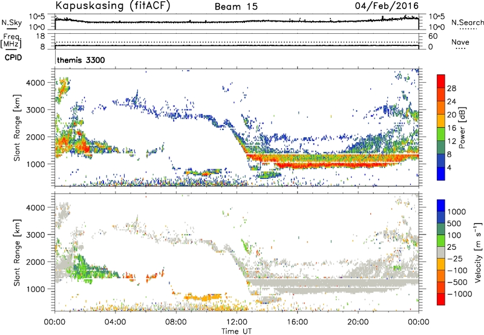
Task: Click the '04:00' time tick label
Action: (116, 322)
